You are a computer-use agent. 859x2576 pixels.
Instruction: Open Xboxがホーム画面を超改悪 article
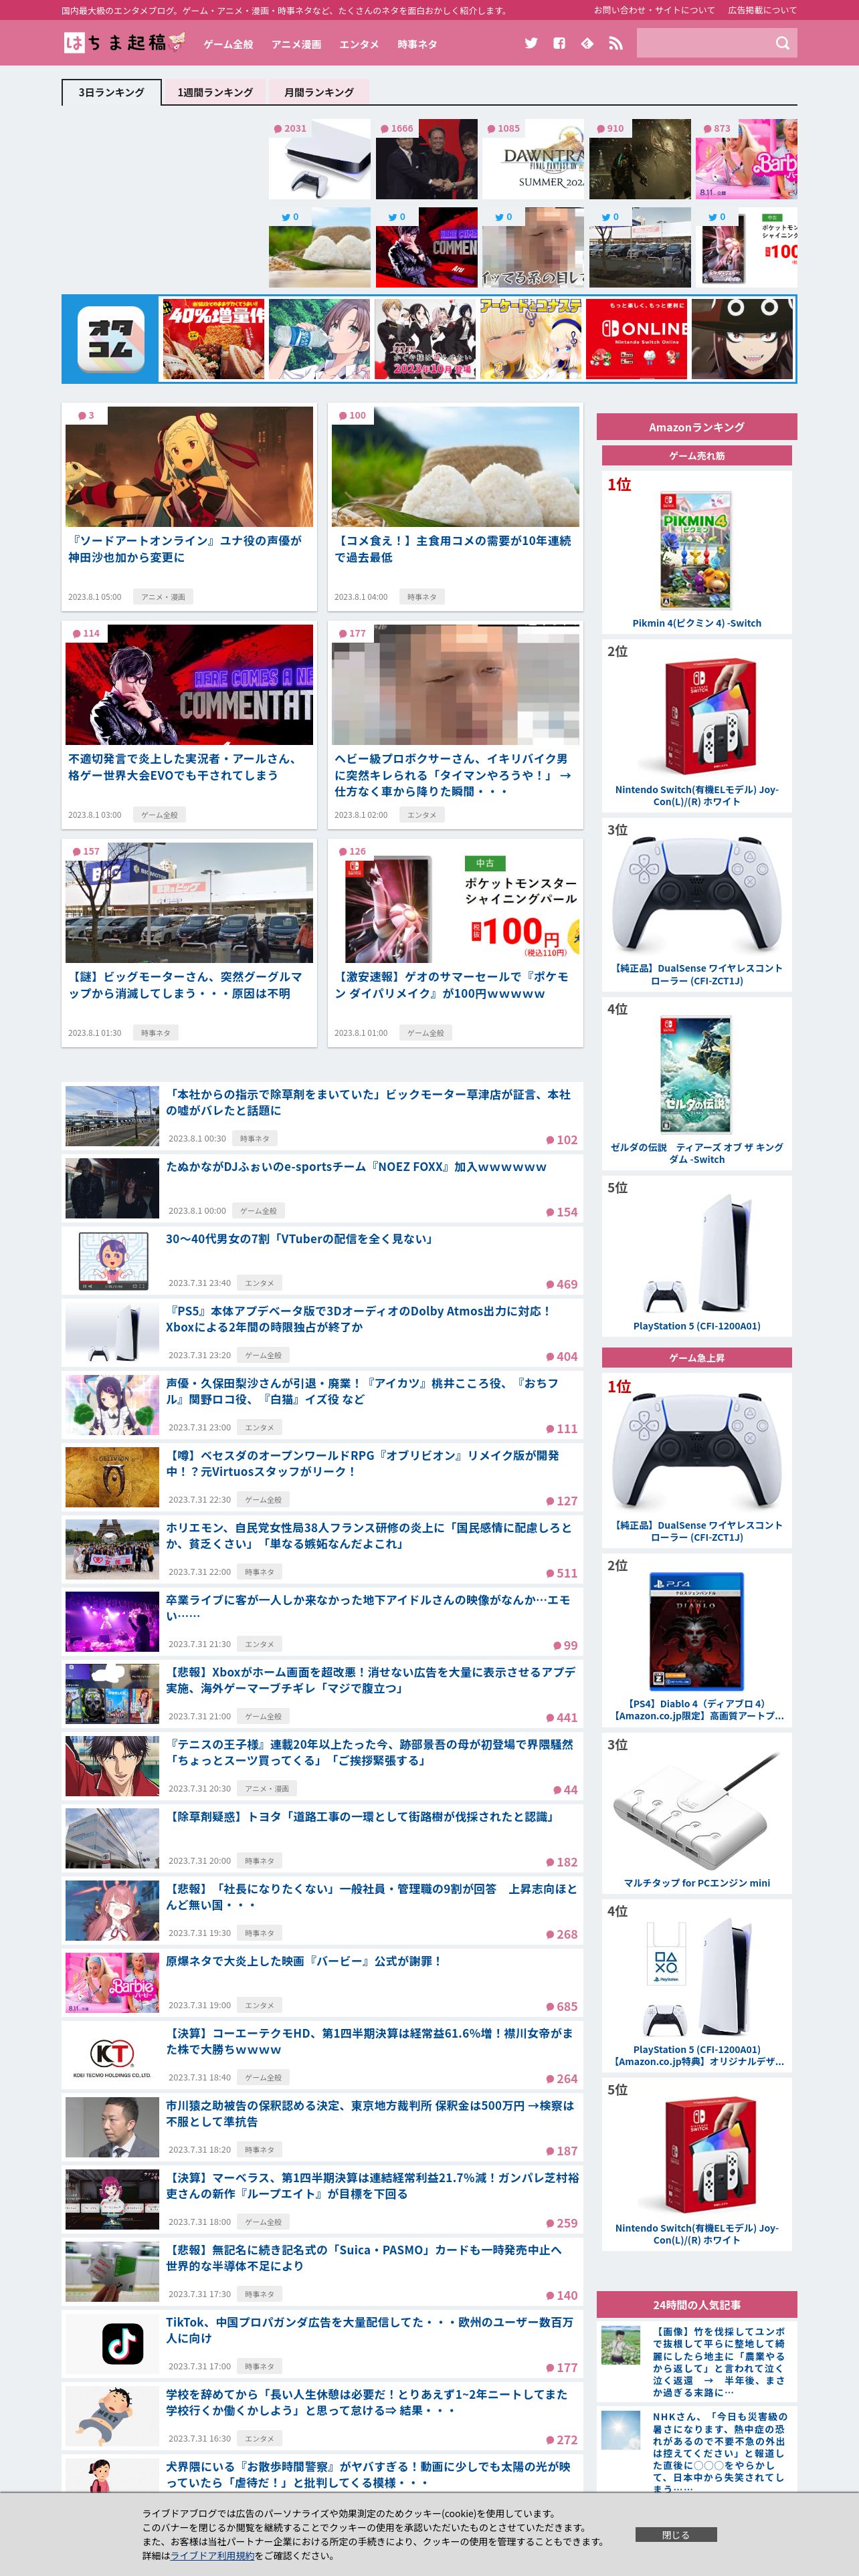coord(370,1680)
